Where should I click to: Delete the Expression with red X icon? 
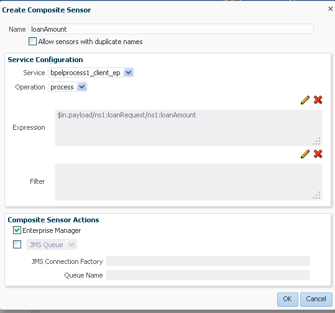[318, 100]
